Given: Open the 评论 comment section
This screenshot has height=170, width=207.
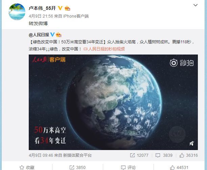Looking at the screenshot, I should click(128, 167).
